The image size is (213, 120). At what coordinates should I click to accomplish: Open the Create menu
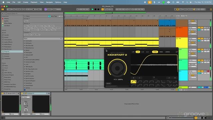[26, 2]
